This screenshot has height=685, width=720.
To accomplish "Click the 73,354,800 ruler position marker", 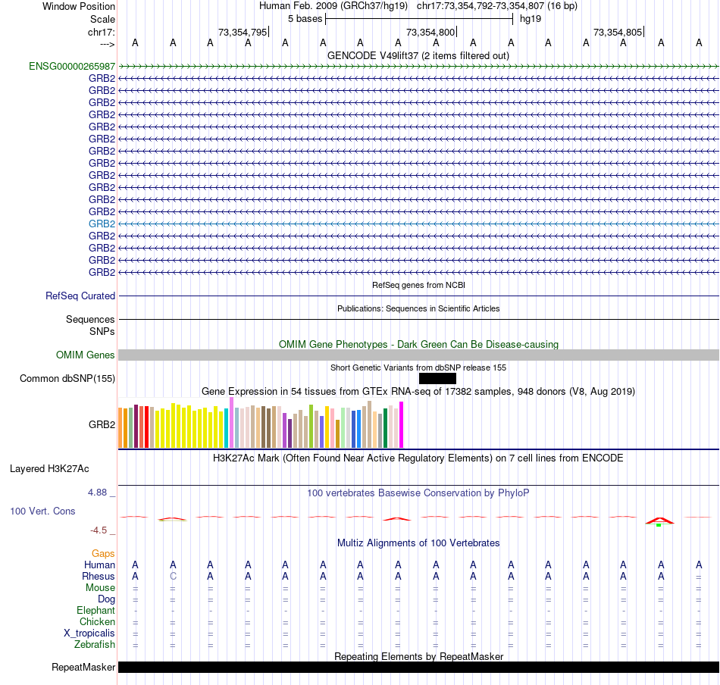I will point(430,32).
